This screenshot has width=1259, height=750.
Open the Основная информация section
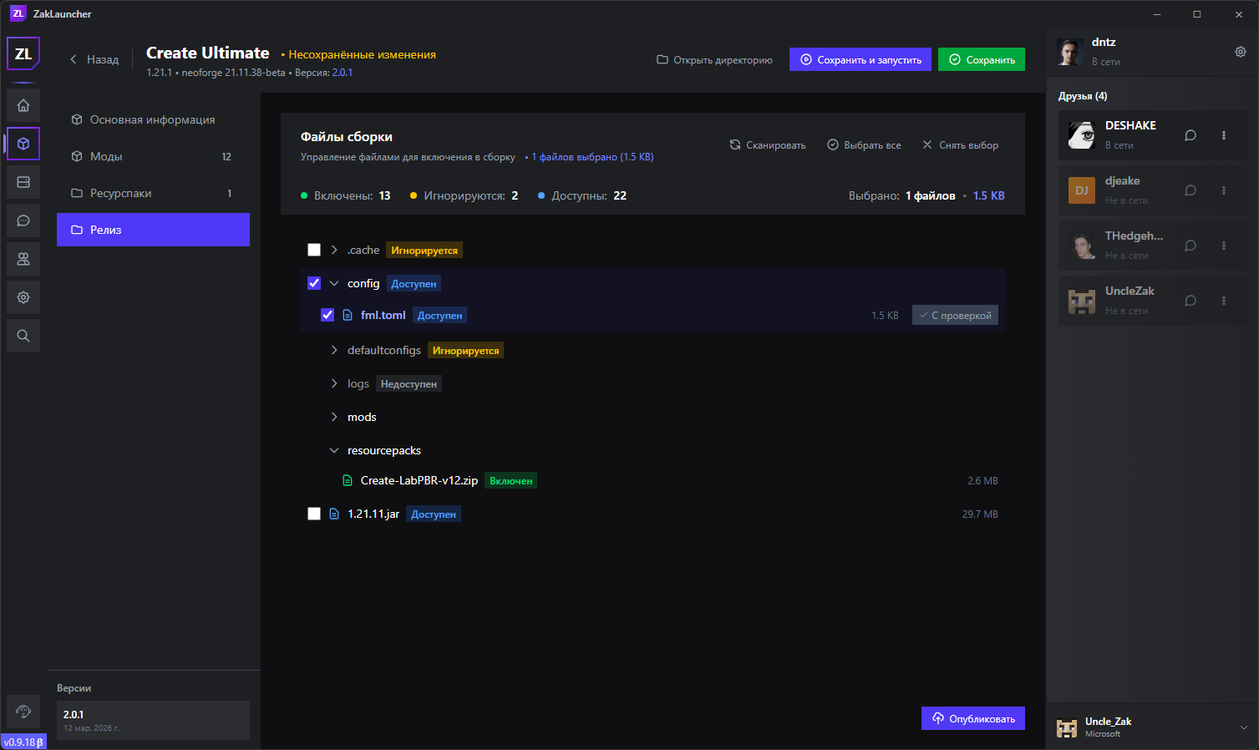[153, 119]
